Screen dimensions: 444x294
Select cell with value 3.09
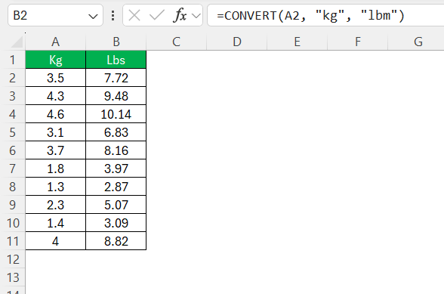pyautogui.click(x=116, y=223)
